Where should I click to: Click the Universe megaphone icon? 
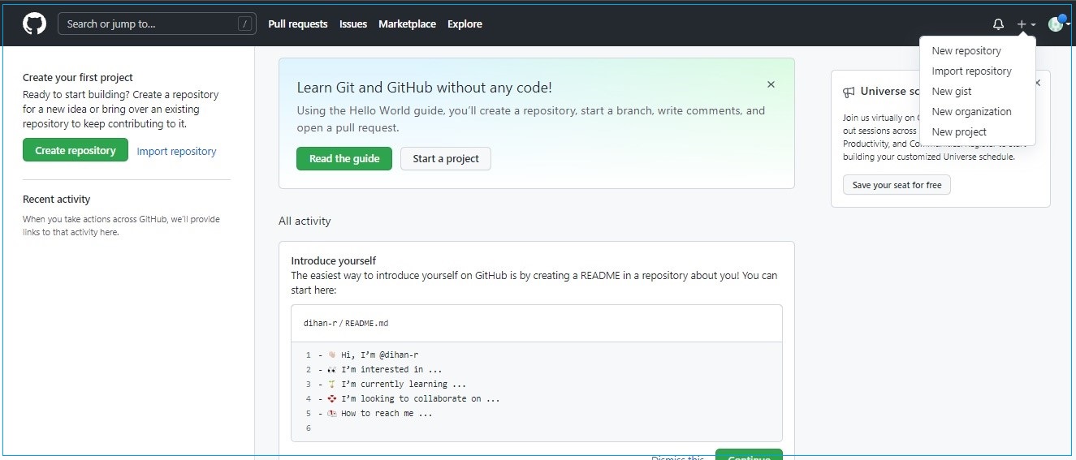849,92
